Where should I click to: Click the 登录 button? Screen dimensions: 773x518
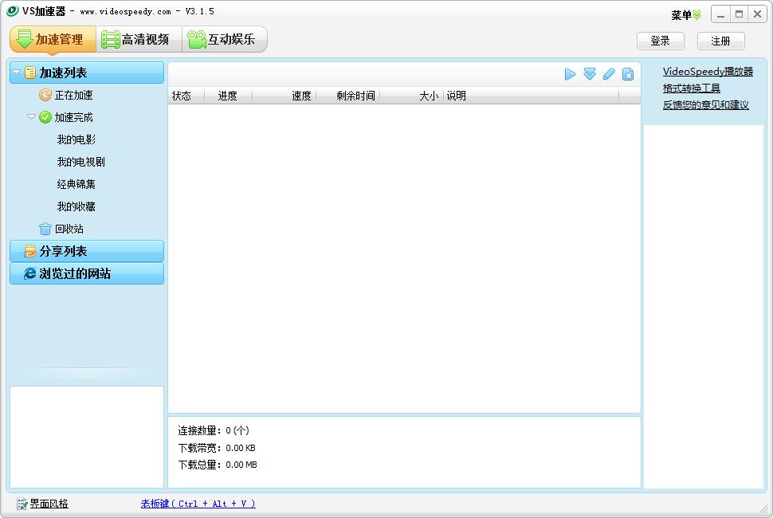660,40
